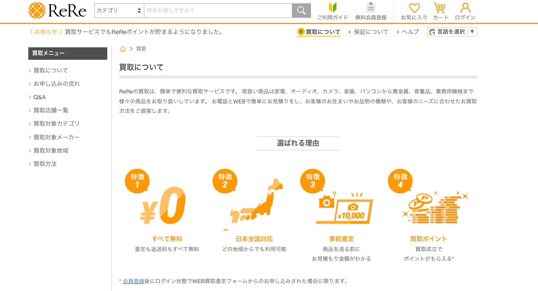Open the カテゴリ dropdown

[x=119, y=10]
